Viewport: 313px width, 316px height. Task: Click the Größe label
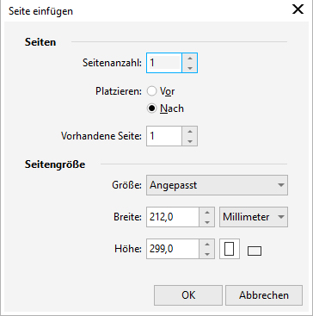tap(127, 185)
